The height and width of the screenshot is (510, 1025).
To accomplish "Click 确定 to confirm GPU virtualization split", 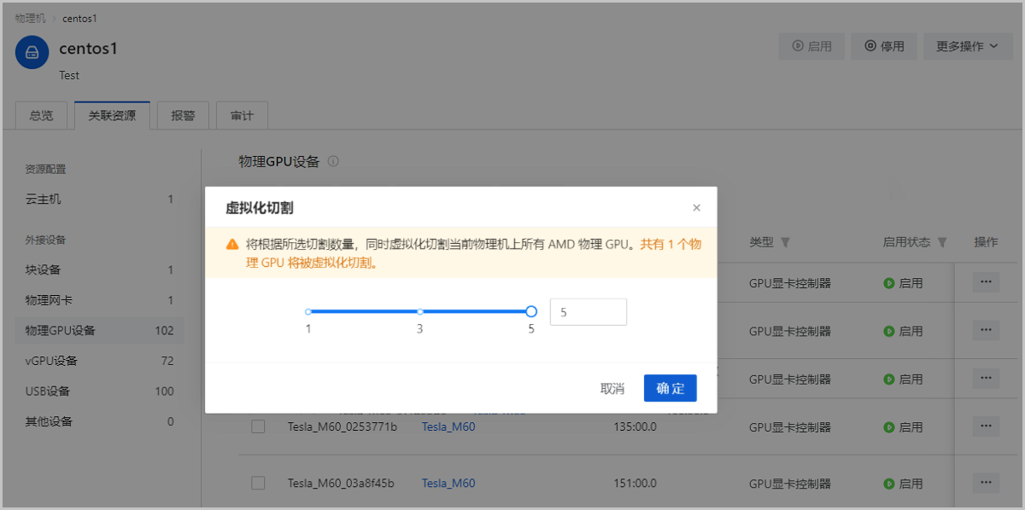I will [x=670, y=388].
